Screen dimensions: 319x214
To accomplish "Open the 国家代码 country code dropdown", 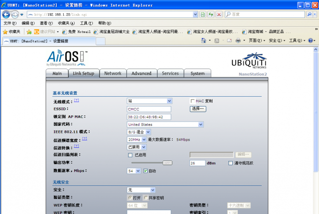I will tap(165, 124).
